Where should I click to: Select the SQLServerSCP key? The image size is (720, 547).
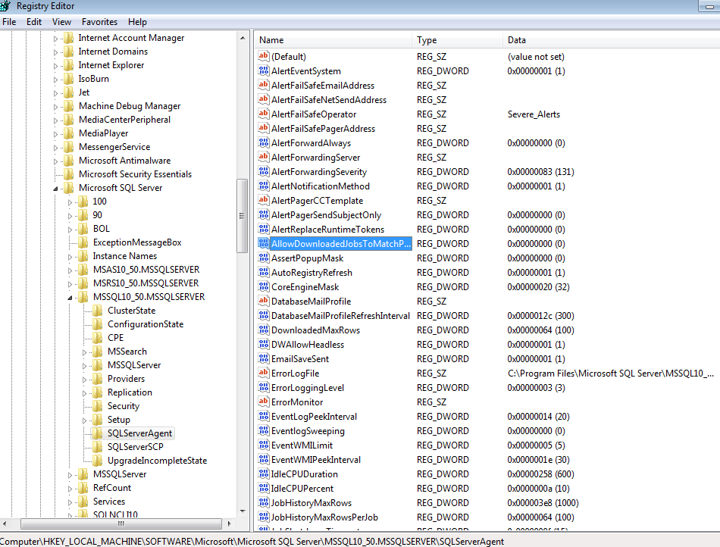point(136,447)
